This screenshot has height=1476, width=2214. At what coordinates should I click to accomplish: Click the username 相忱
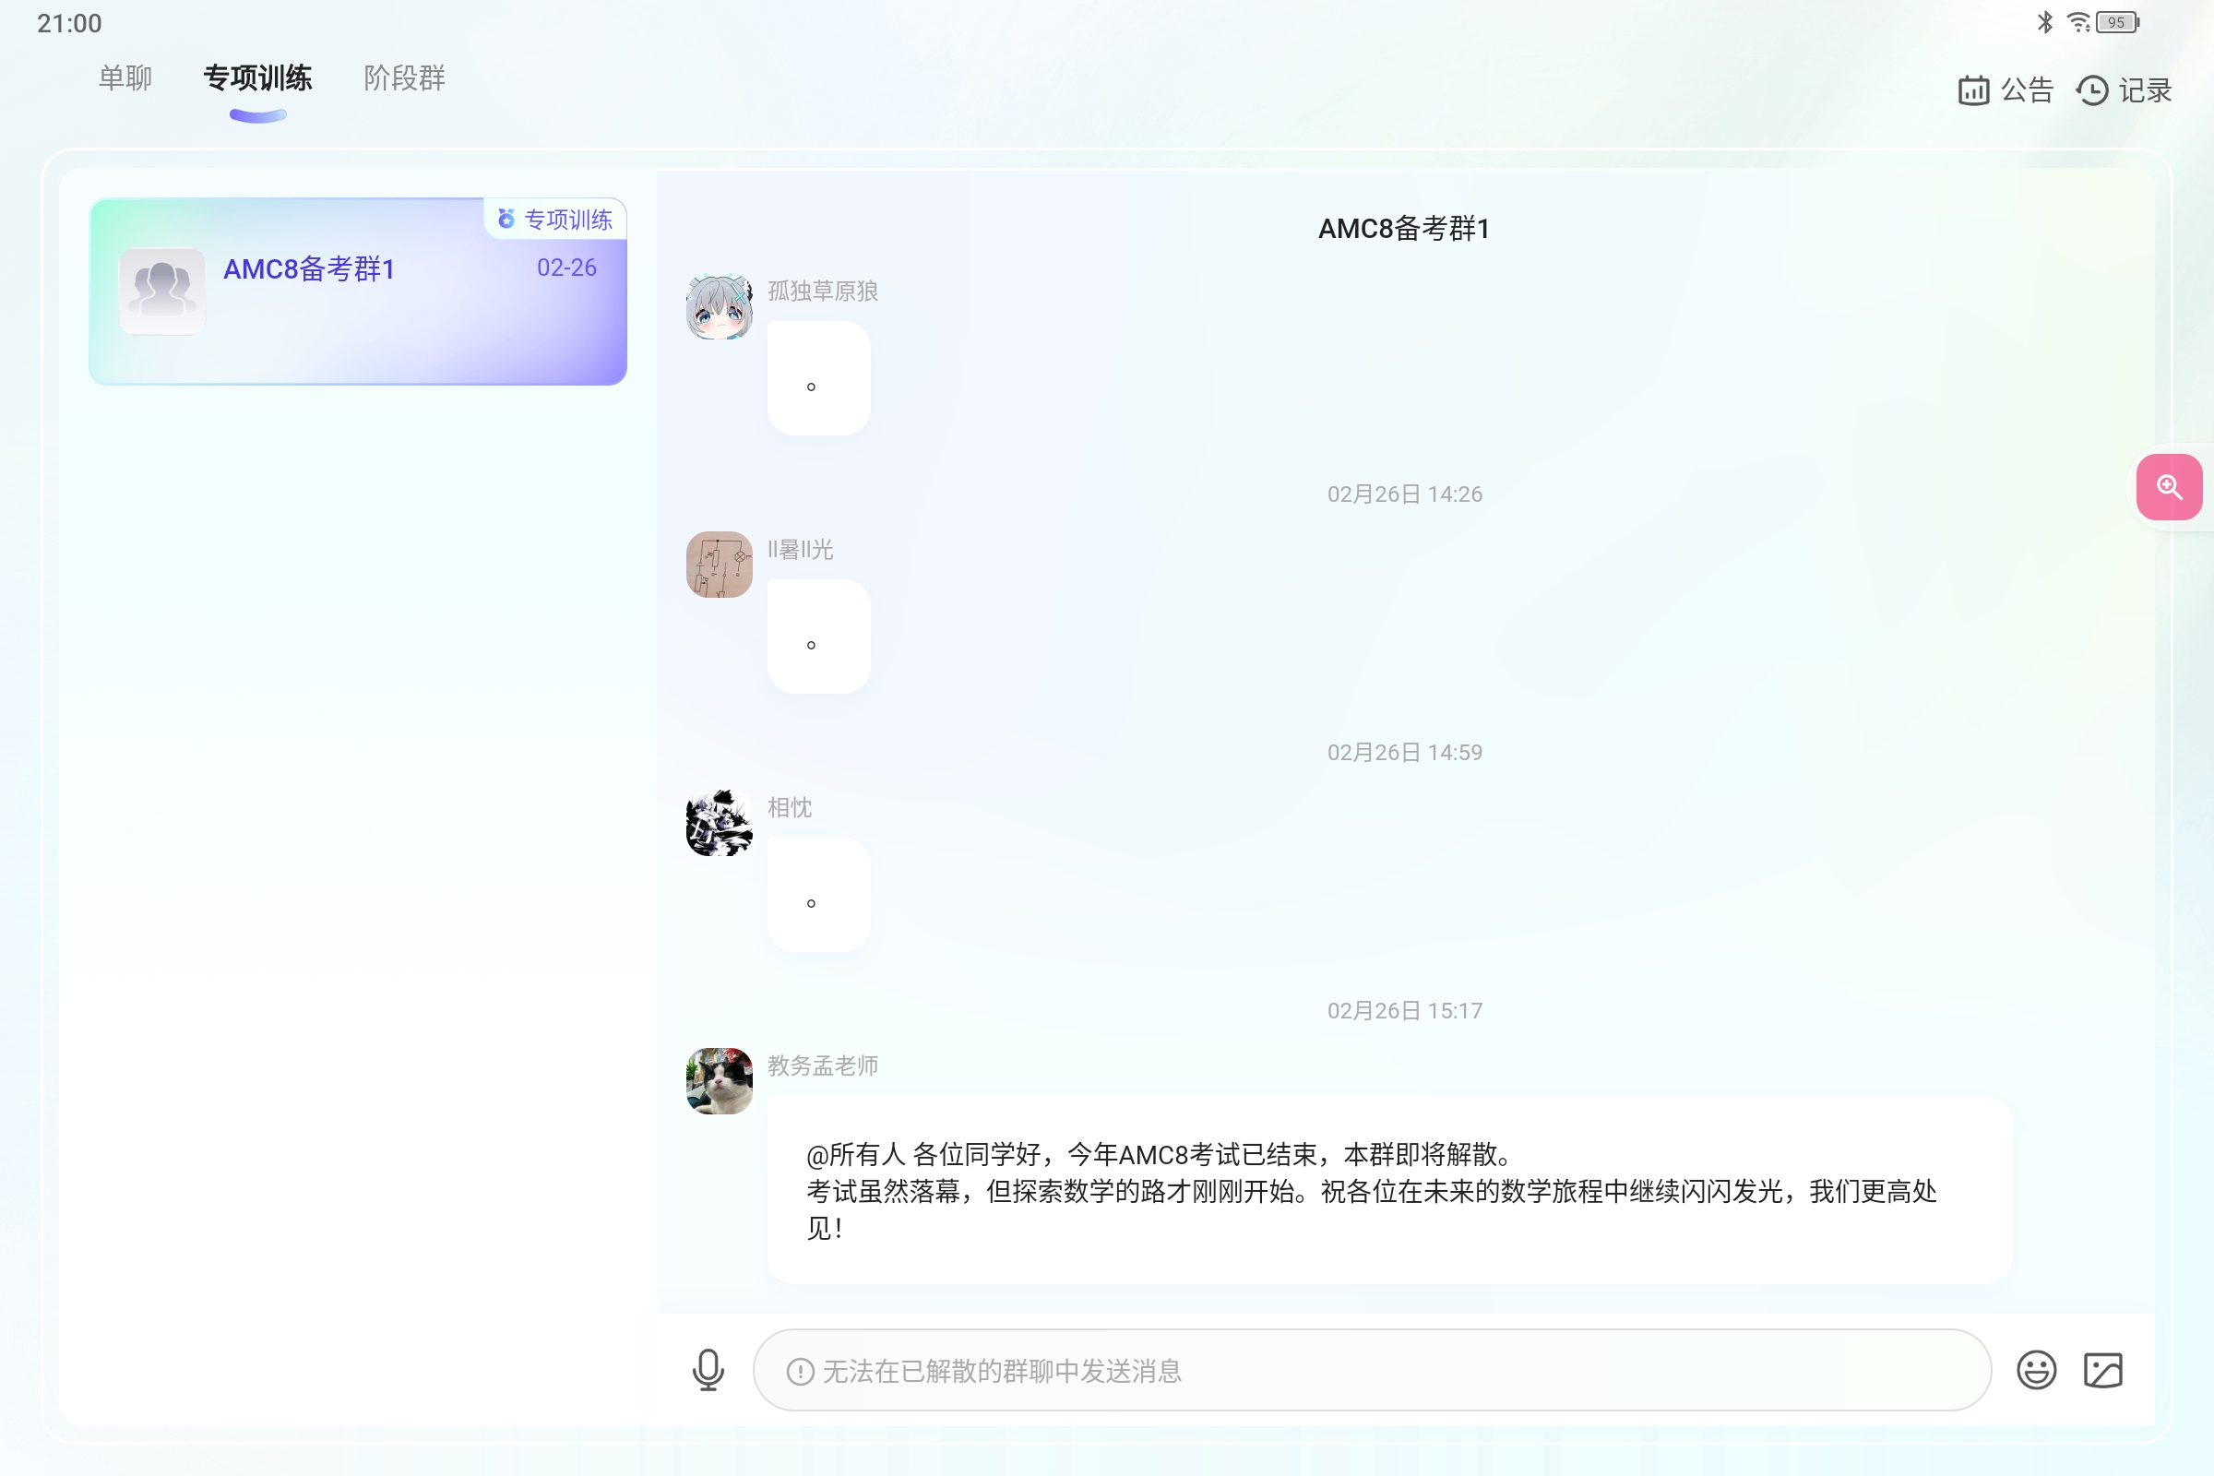pos(790,806)
